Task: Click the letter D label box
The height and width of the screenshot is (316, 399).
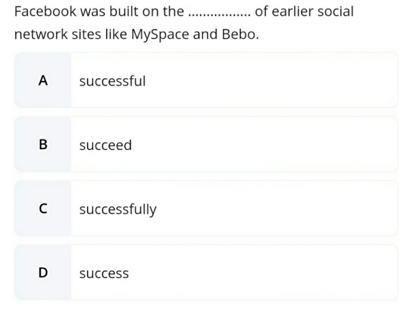Action: click(43, 272)
